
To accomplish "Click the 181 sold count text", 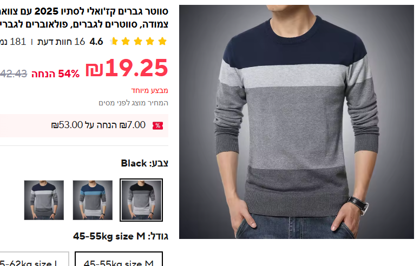I will tap(14, 42).
